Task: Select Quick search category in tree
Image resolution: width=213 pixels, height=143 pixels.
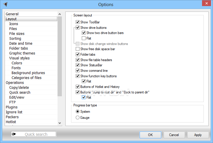Action: (31, 92)
